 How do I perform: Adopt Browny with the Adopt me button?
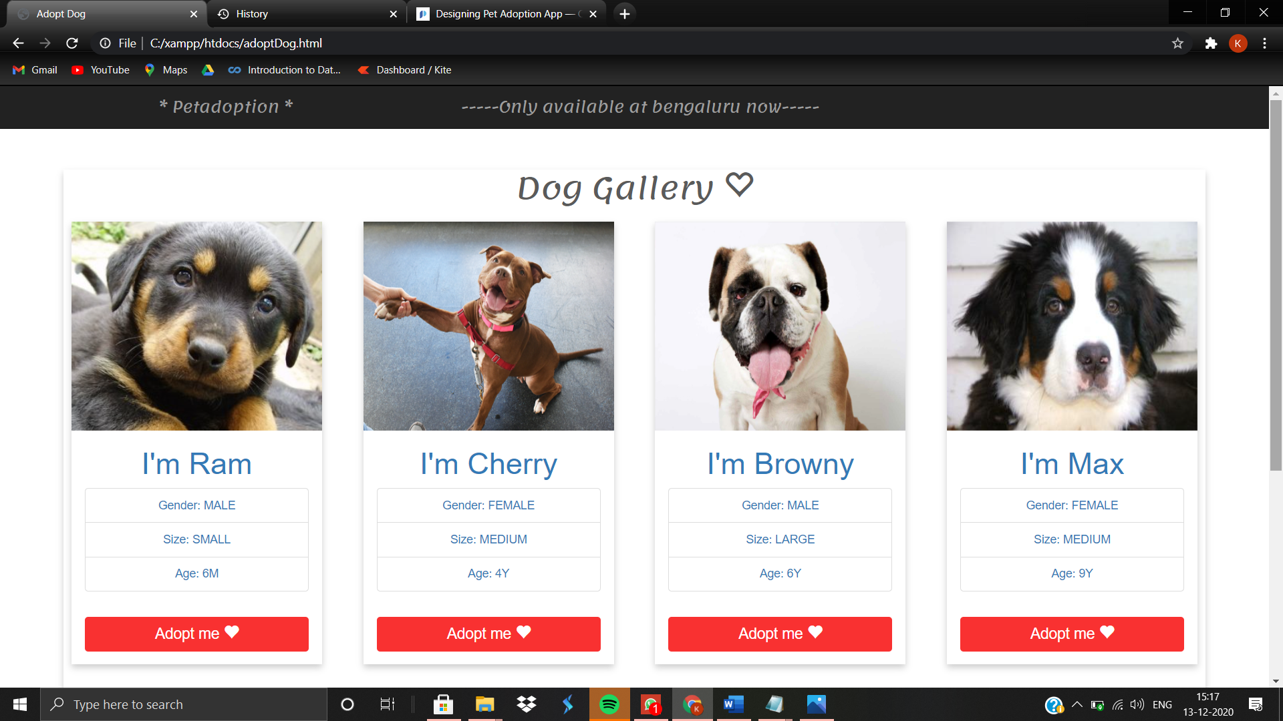click(x=780, y=634)
